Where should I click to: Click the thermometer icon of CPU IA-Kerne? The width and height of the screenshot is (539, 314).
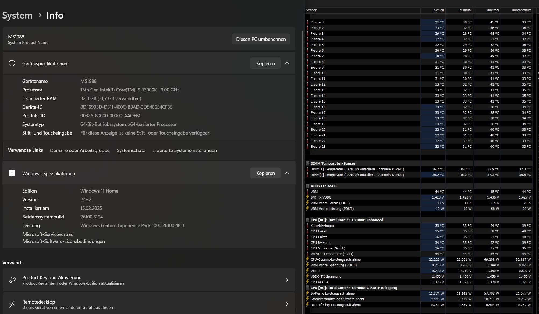[307, 242]
